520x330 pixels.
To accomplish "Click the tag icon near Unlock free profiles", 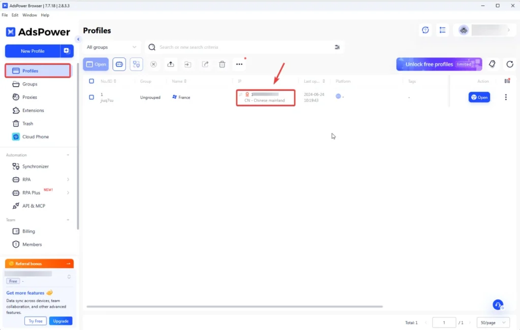I will click(492, 64).
